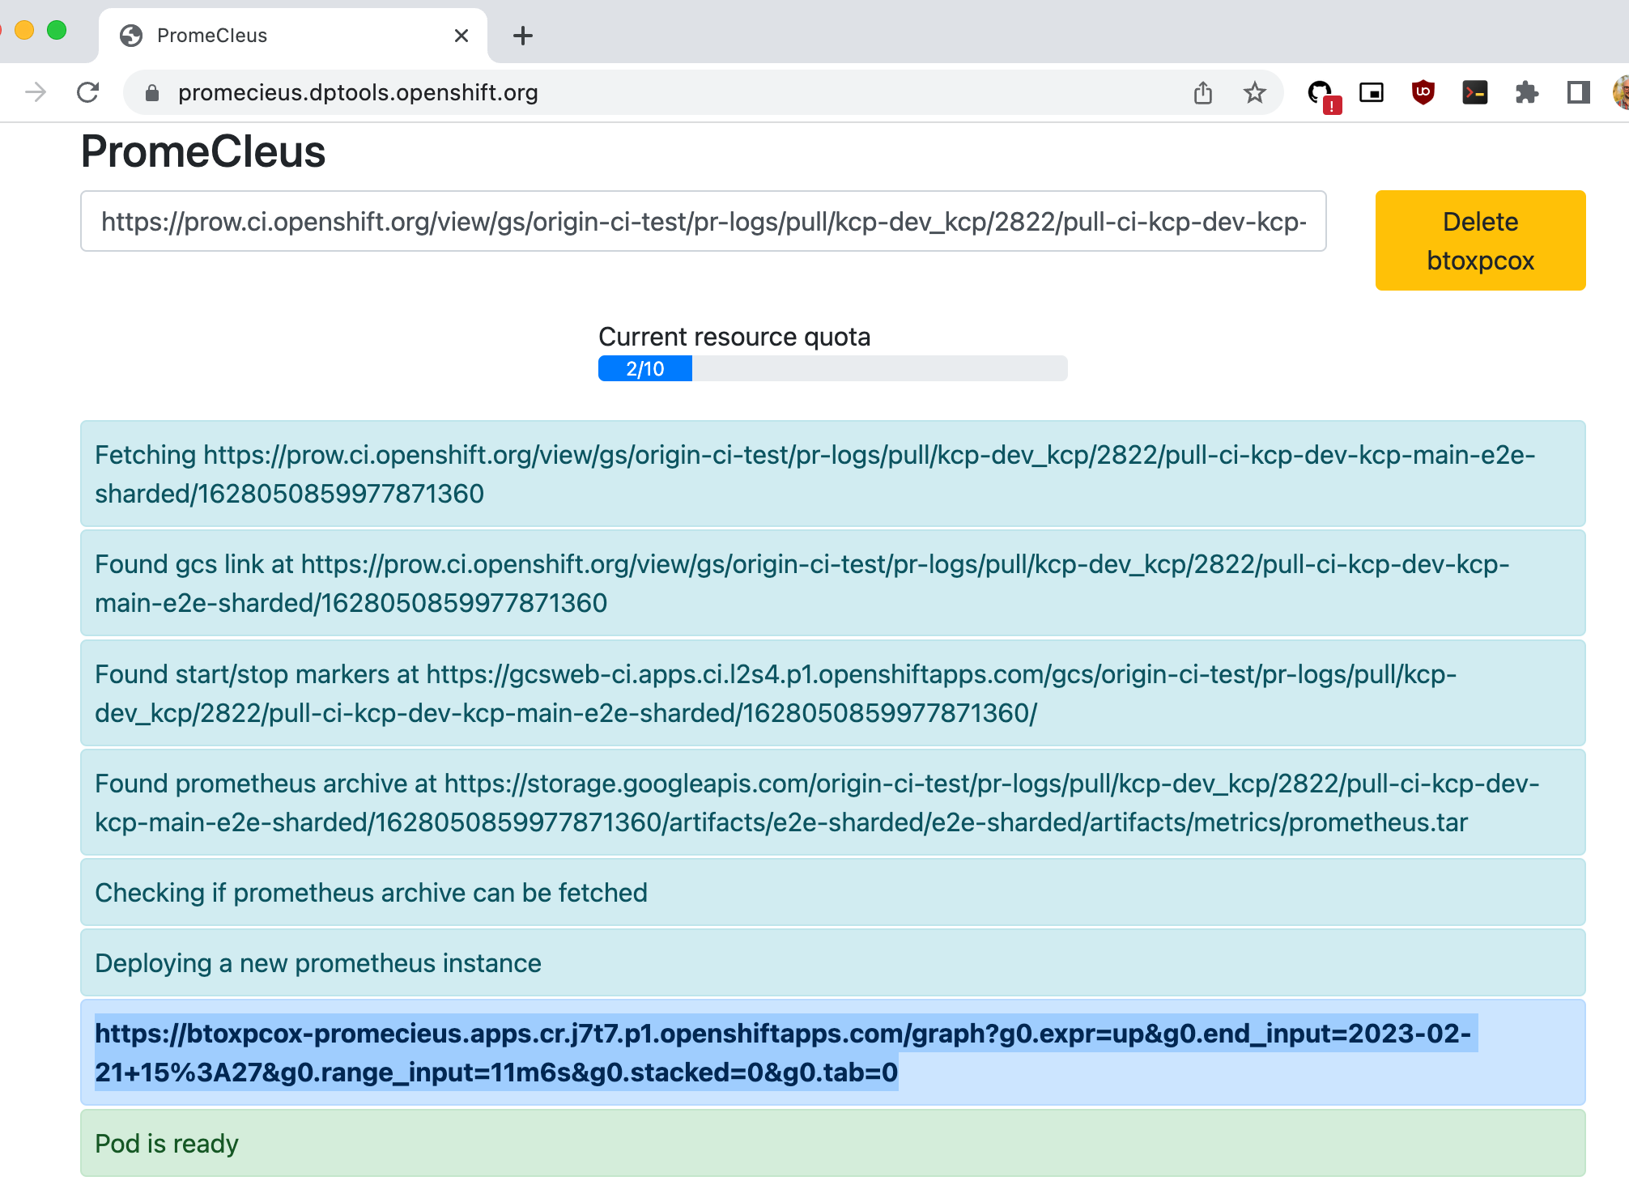Click the prow.ci URL input field
The image size is (1629, 1185).
703,222
